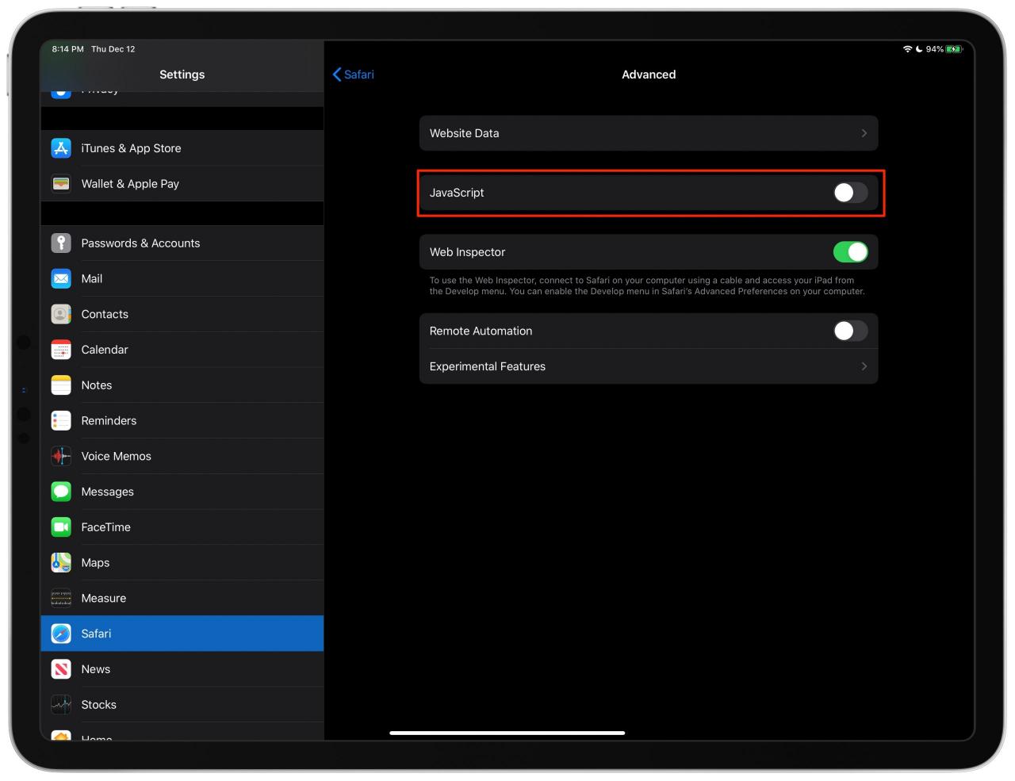Open News settings

pos(182,669)
